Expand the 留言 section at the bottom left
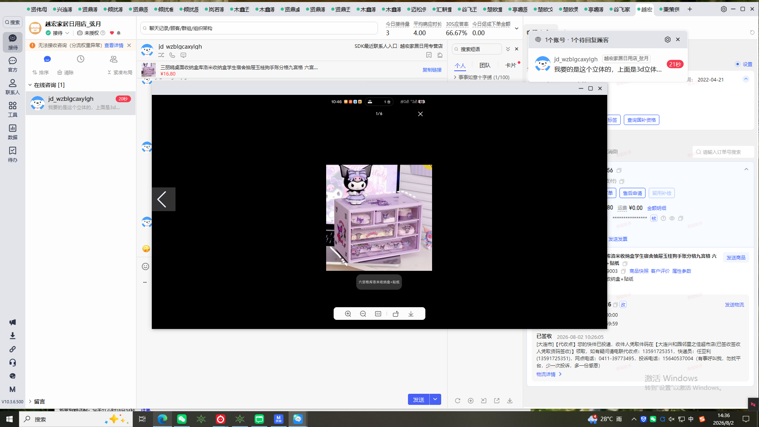 click(30, 401)
